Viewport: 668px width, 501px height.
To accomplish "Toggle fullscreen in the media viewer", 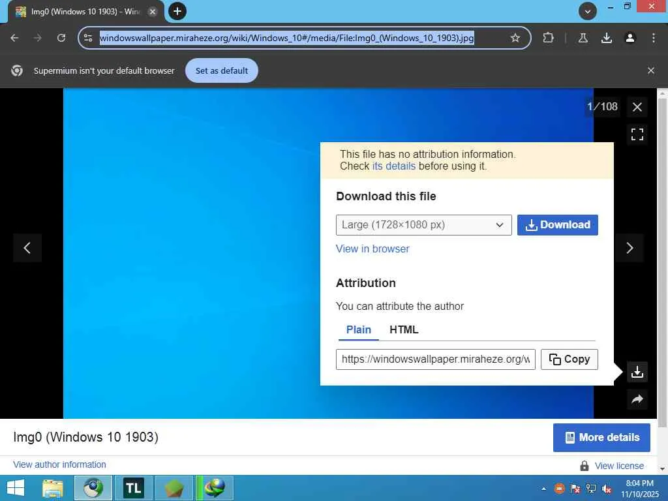I will coord(637,134).
